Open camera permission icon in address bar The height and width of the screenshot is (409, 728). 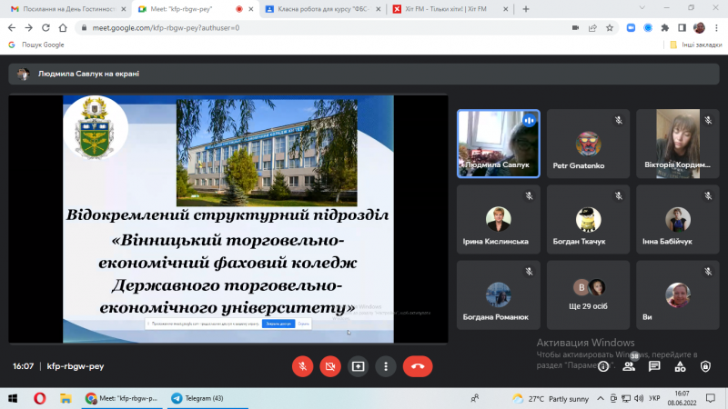tap(575, 28)
